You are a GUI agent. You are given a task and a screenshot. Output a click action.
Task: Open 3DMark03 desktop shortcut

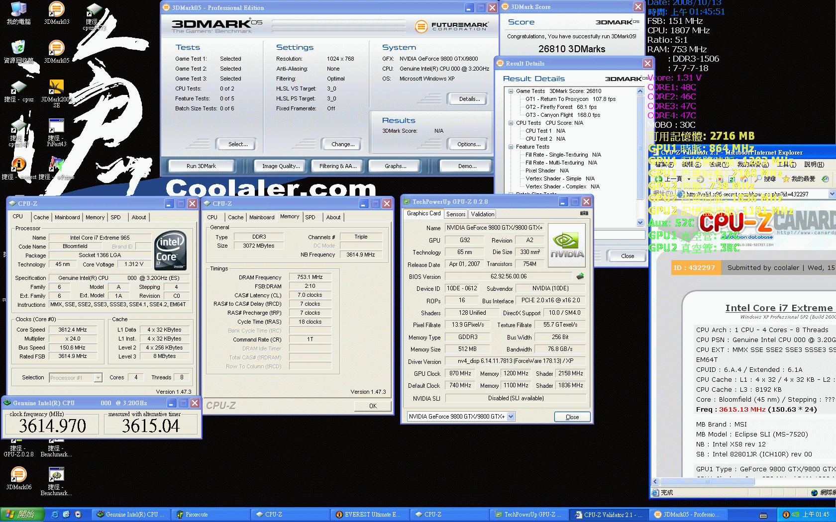(56, 13)
